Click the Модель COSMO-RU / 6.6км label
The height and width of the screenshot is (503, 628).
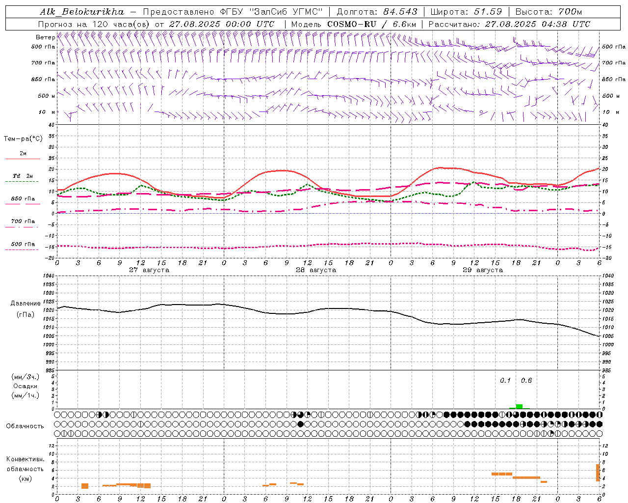(x=354, y=24)
